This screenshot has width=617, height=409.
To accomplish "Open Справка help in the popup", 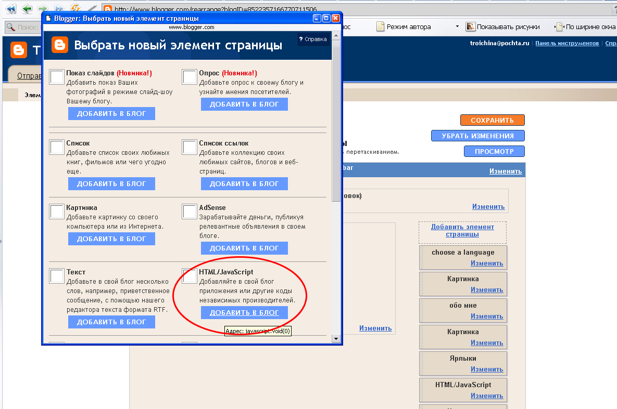I will (313, 39).
